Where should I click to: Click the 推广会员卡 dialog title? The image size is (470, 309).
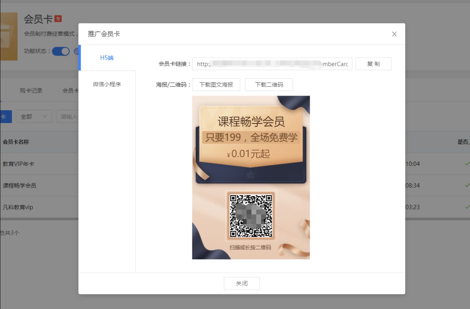click(x=104, y=34)
